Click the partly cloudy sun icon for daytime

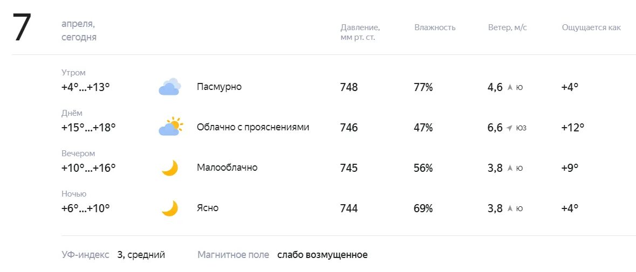170,127
